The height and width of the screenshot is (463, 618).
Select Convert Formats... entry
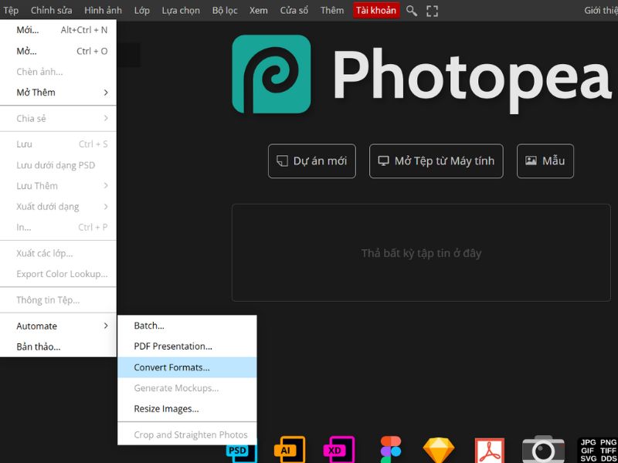[x=187, y=367]
